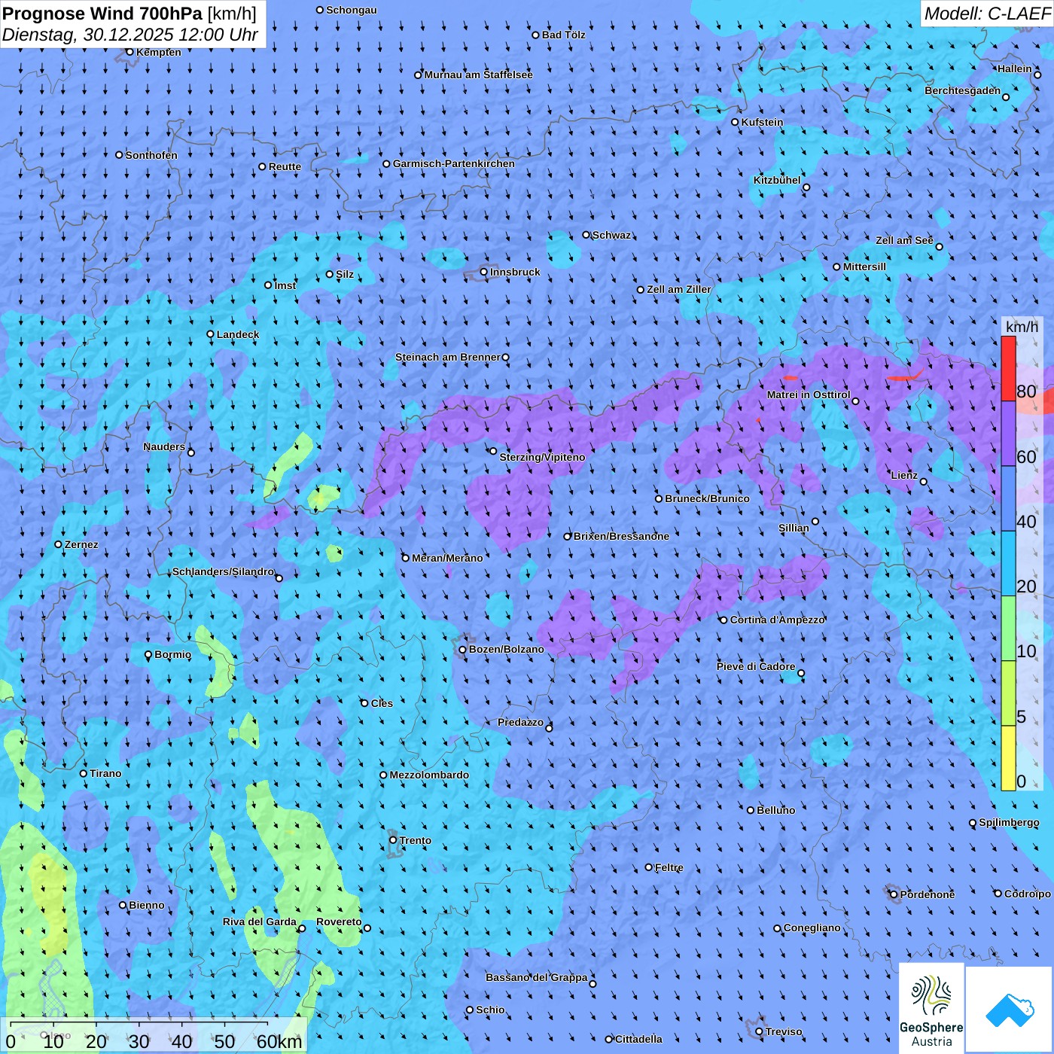Click the Landeck city label
This screenshot has width=1054, height=1054.
click(238, 334)
